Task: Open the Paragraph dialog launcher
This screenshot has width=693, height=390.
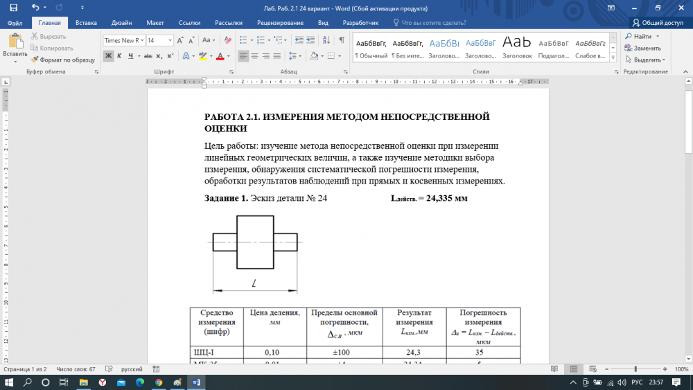Action: pyautogui.click(x=346, y=71)
